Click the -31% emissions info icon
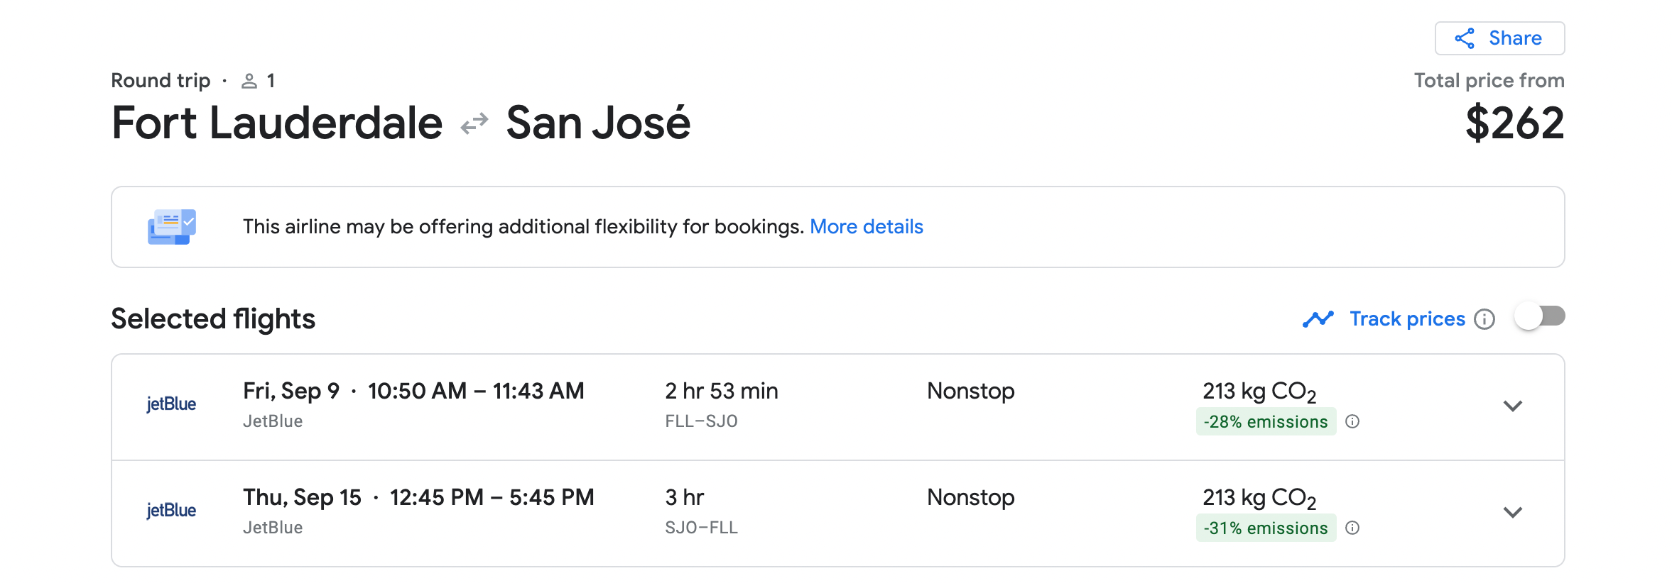The image size is (1672, 583). [1354, 528]
